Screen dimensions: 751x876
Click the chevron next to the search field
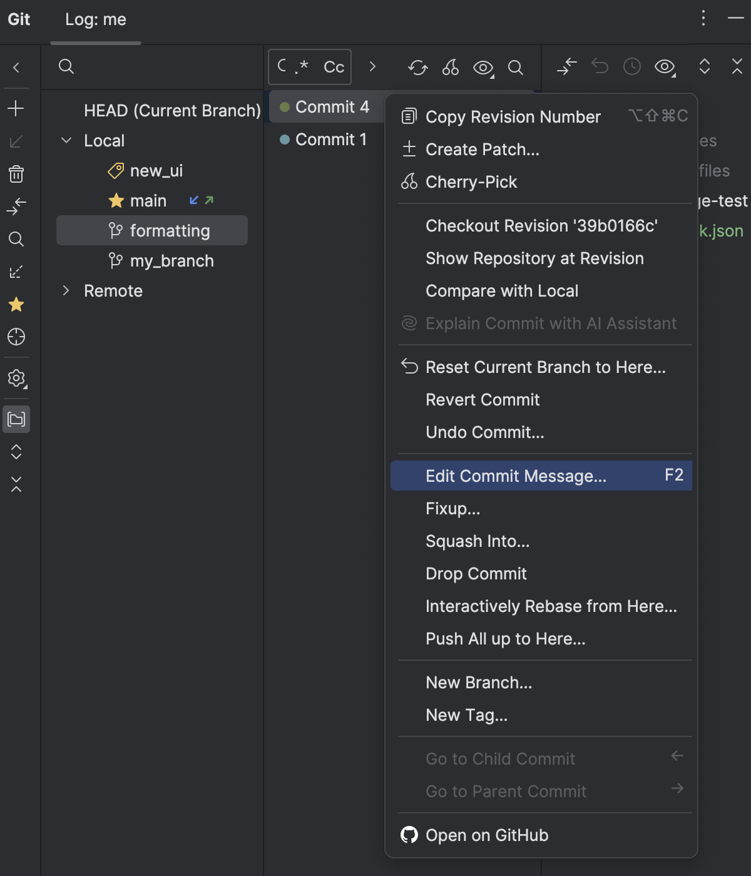click(372, 67)
